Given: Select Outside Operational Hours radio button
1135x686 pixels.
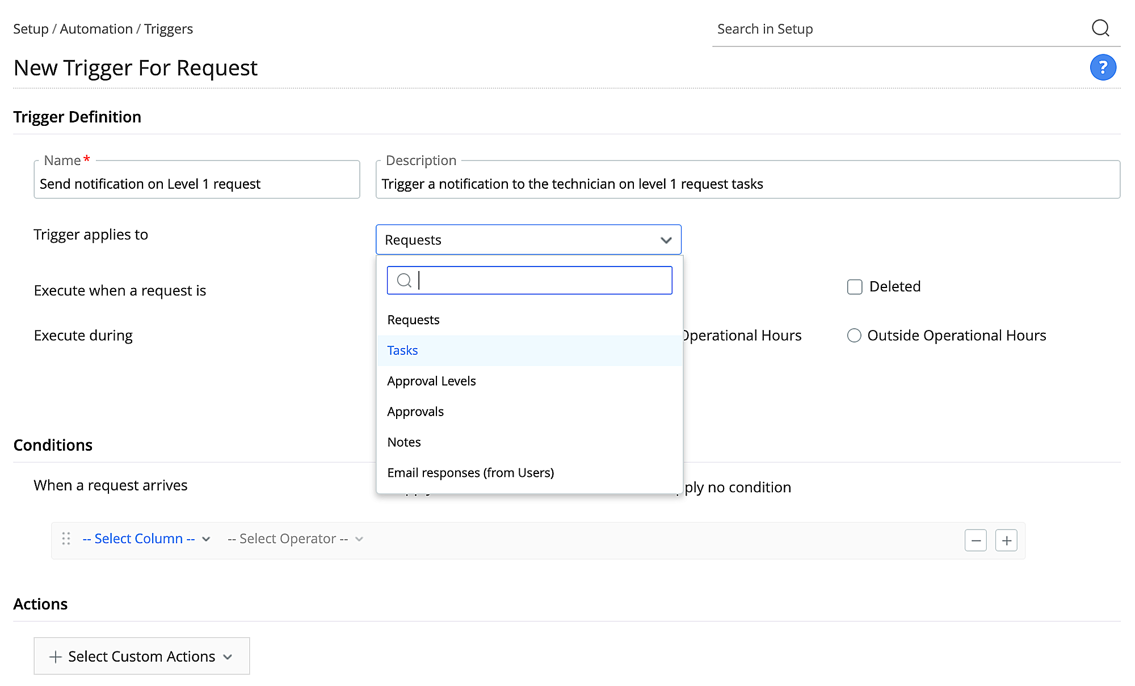Looking at the screenshot, I should pyautogui.click(x=854, y=336).
